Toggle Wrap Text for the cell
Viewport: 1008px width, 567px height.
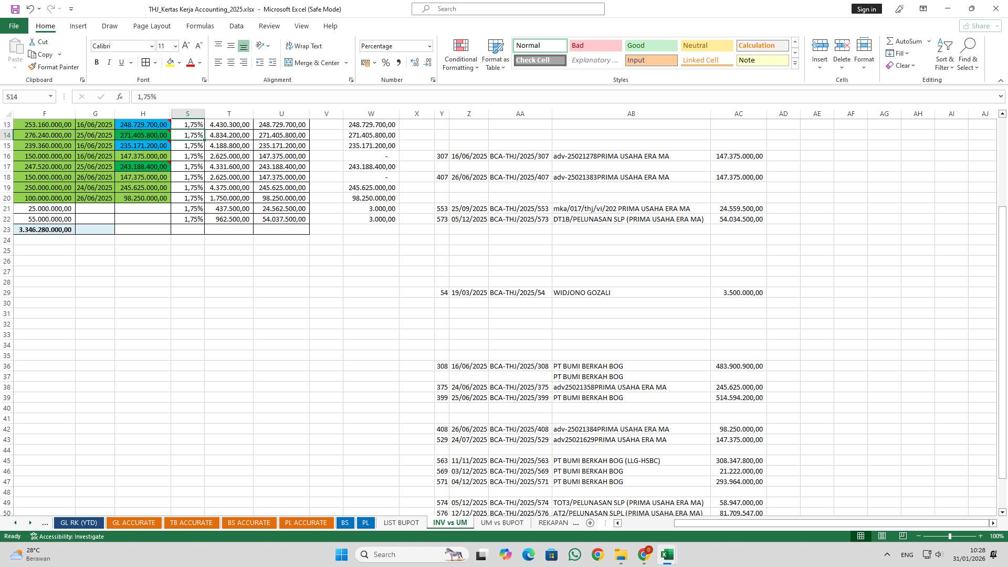click(303, 46)
